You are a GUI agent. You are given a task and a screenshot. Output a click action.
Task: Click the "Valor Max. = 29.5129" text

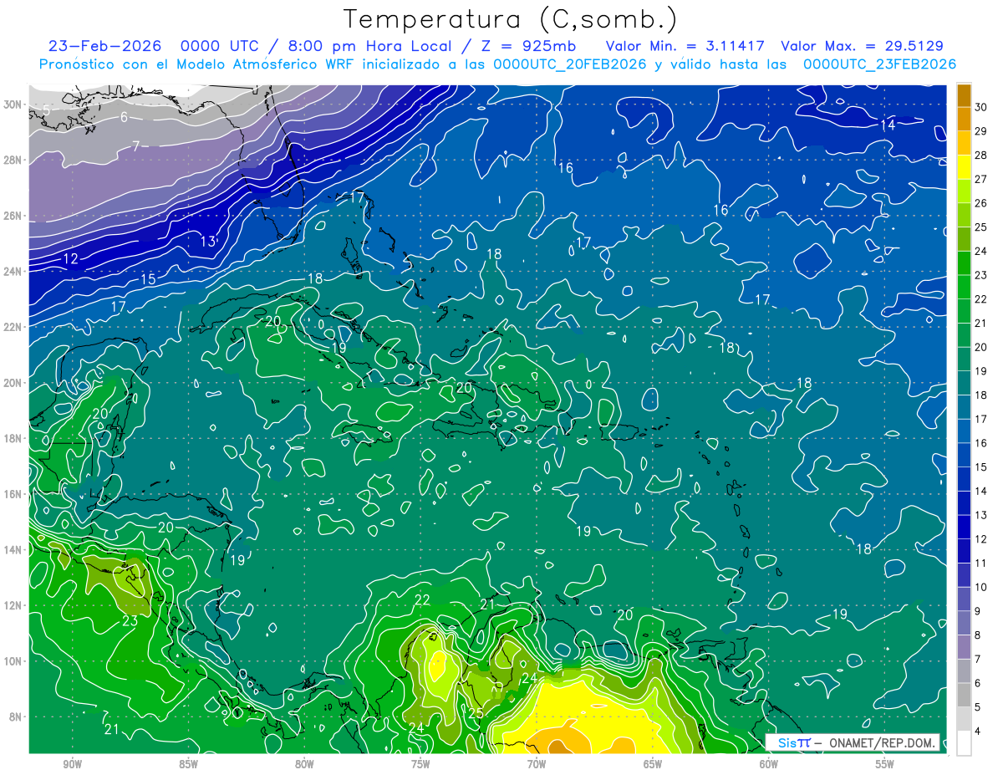(862, 46)
